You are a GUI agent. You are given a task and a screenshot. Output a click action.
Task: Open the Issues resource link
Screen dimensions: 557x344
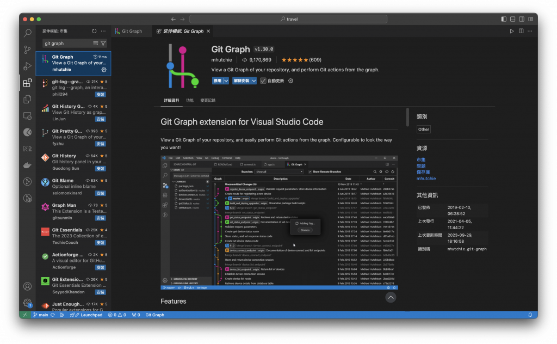tap(421, 166)
